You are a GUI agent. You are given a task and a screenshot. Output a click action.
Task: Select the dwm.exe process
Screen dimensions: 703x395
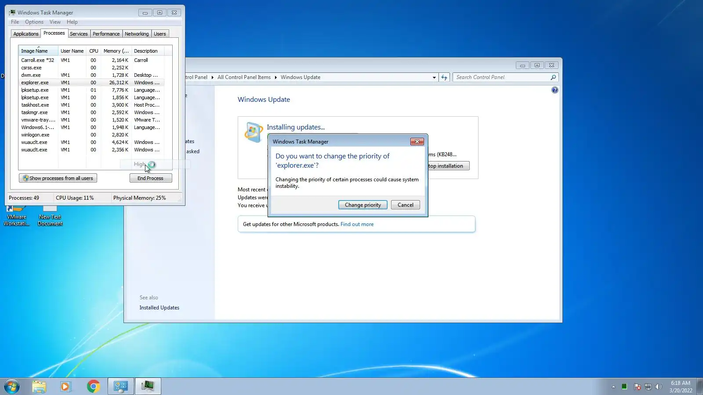(x=91, y=75)
